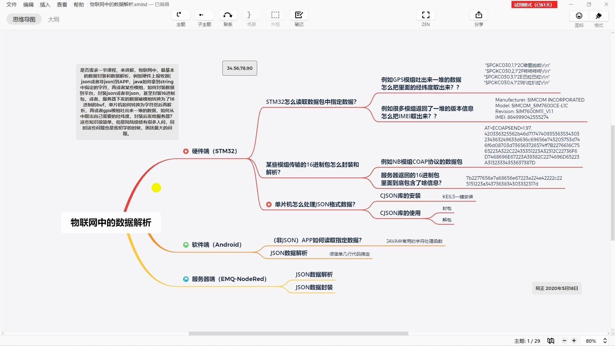Zoom in with the plus button

click(x=574, y=341)
